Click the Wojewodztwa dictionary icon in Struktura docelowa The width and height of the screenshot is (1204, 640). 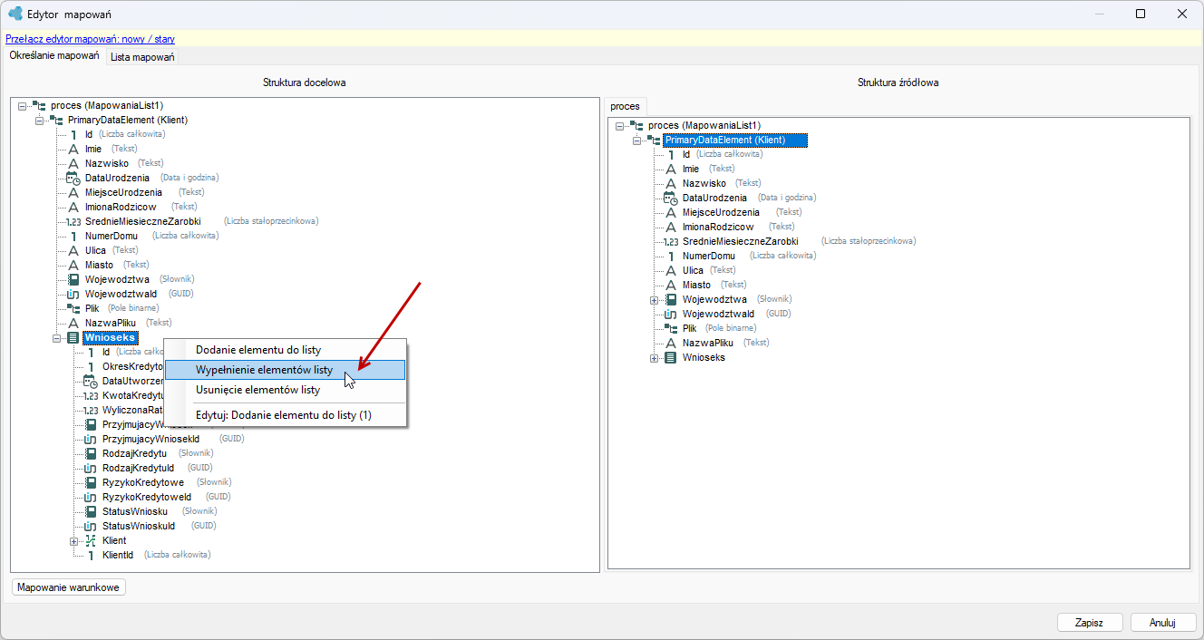pos(74,279)
